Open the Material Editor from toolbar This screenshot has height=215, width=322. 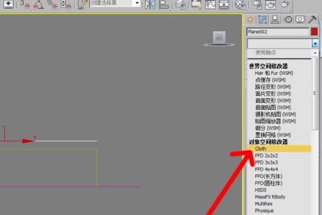(240, 4)
